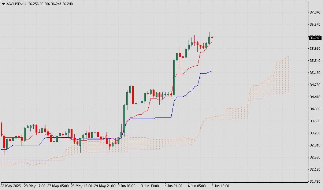The width and height of the screenshot is (323, 190).
Task: Select the 6 Jun 05:00 time label
Action: point(197,186)
